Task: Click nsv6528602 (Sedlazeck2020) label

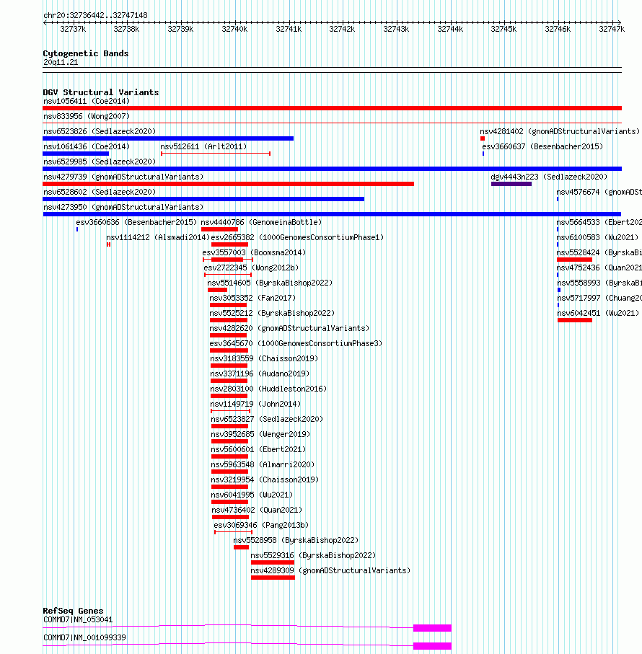Action: pos(100,193)
